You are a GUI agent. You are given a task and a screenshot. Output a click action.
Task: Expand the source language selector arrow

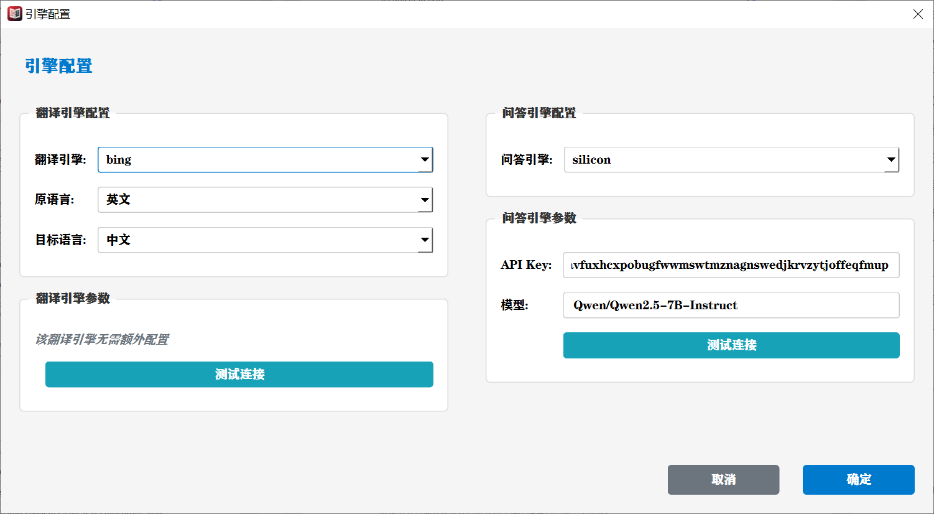425,200
